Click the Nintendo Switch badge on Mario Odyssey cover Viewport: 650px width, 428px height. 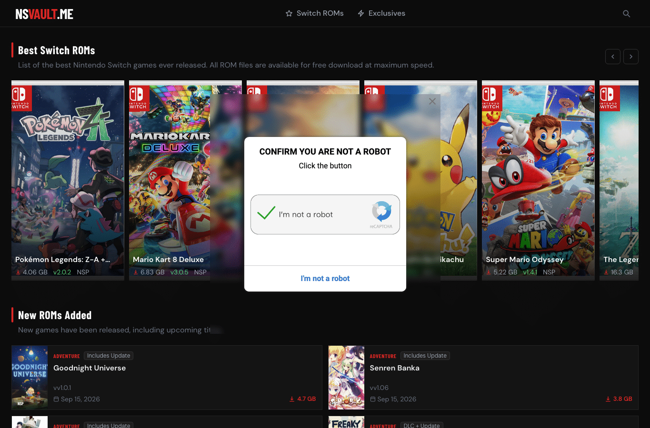pyautogui.click(x=492, y=98)
